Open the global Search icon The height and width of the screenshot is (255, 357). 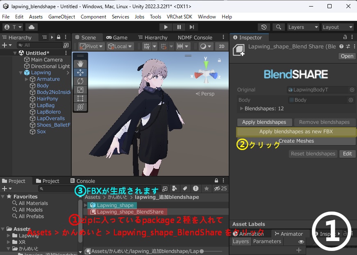tap(278, 27)
